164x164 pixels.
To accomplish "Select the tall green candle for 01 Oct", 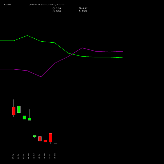I will pos(19,109).
